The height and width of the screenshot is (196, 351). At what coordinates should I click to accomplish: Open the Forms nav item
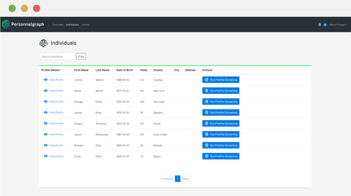coord(85,25)
